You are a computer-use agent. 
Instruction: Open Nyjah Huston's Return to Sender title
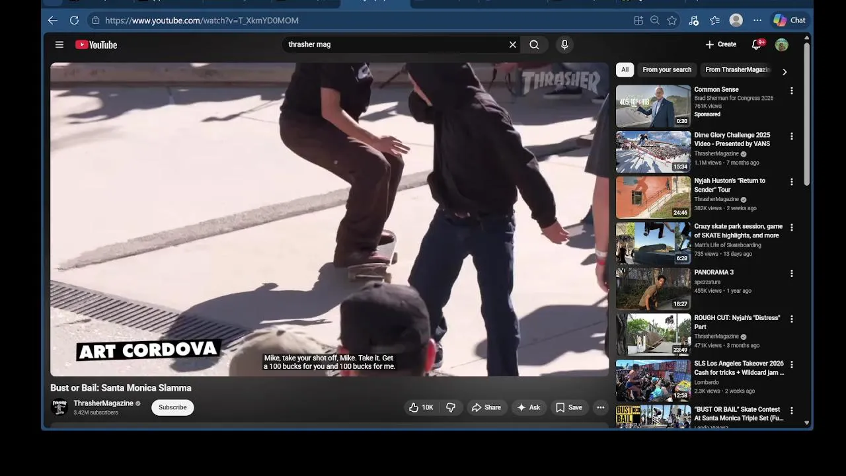click(x=730, y=185)
